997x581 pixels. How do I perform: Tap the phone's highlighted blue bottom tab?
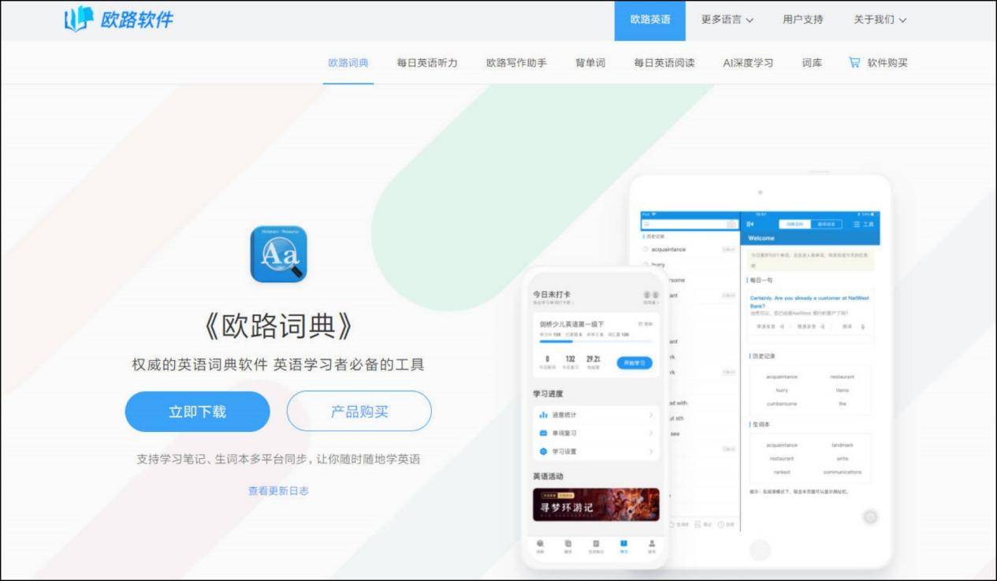tap(624, 545)
